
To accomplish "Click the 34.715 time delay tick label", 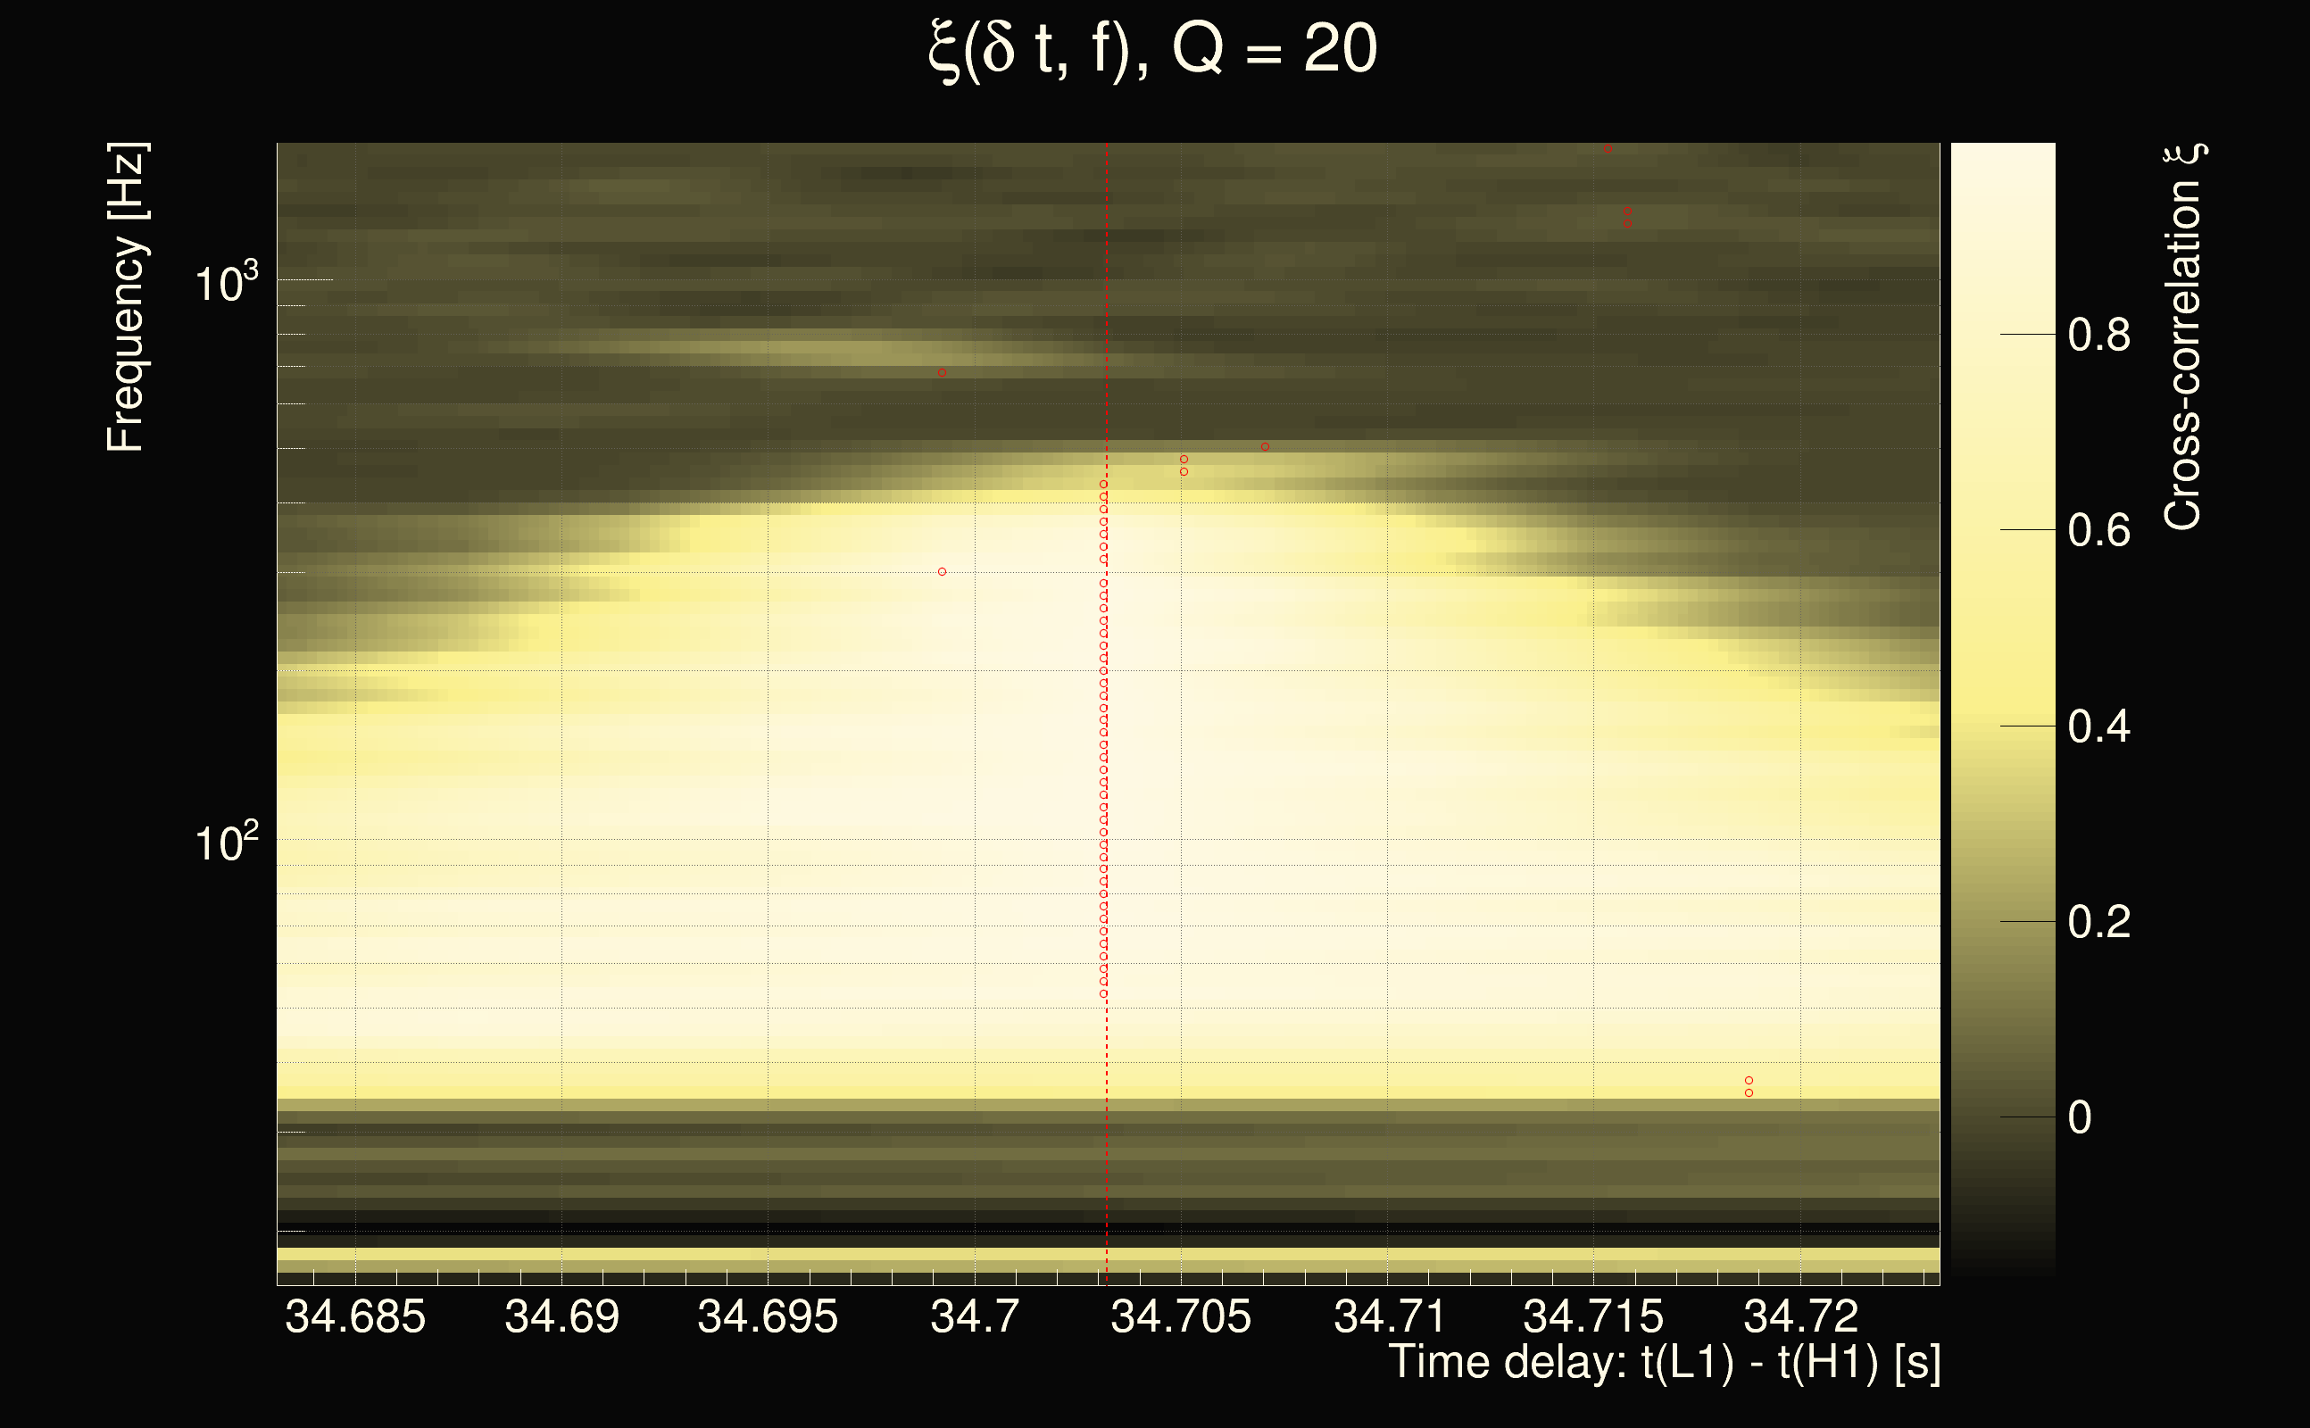I will (x=1593, y=1316).
